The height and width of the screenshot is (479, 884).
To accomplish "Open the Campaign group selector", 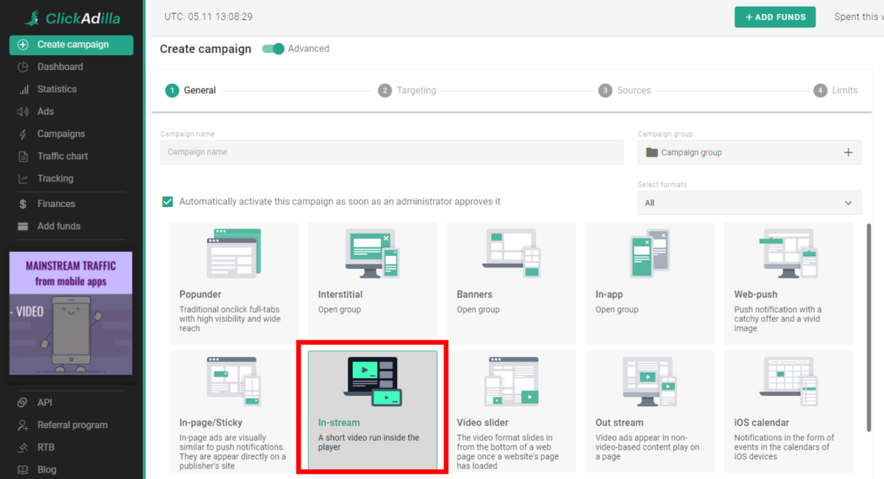I will tap(707, 153).
